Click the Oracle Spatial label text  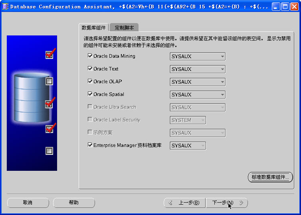[109, 94]
